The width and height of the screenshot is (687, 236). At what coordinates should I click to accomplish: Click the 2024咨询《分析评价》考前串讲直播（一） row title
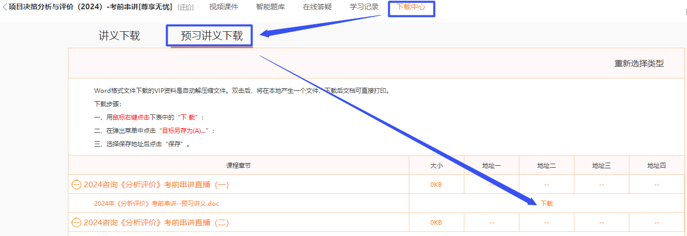156,185
